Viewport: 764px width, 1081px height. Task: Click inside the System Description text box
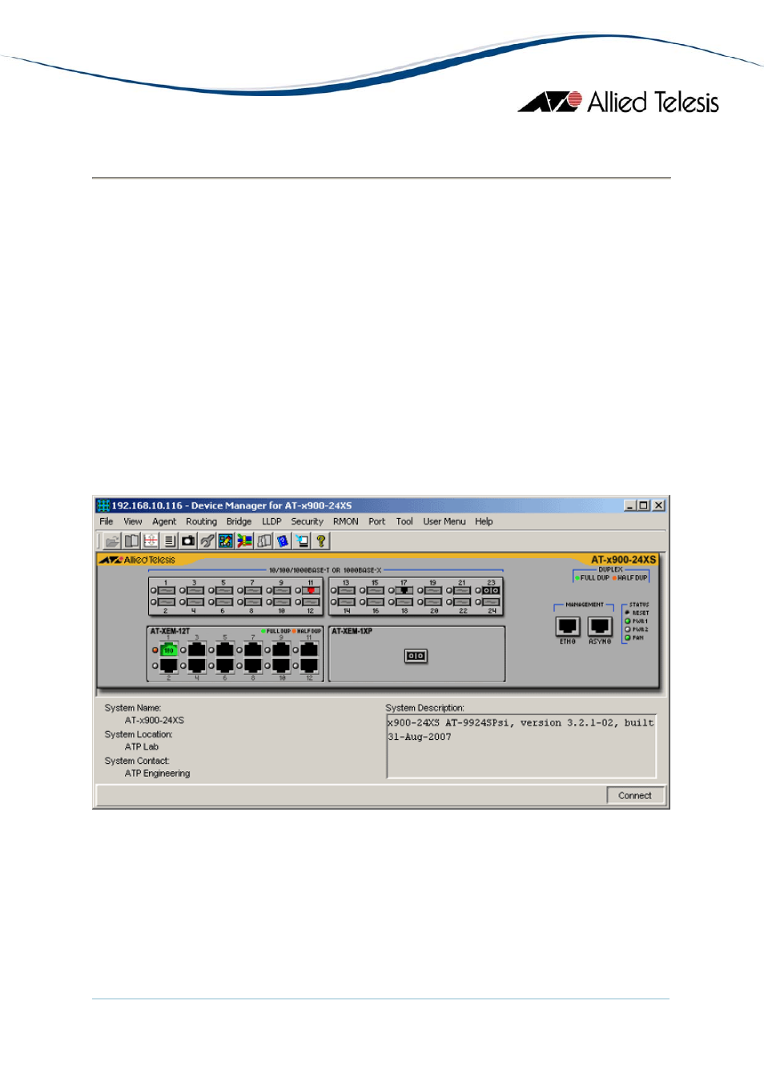pos(521,746)
